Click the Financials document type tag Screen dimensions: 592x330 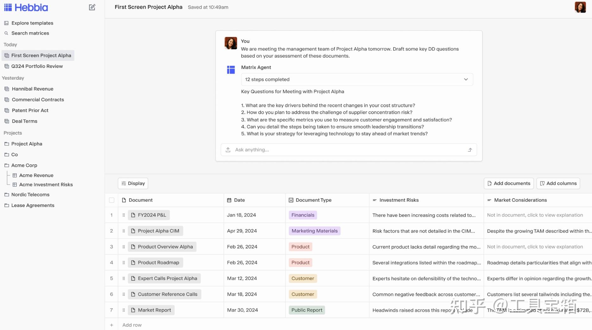[303, 215]
